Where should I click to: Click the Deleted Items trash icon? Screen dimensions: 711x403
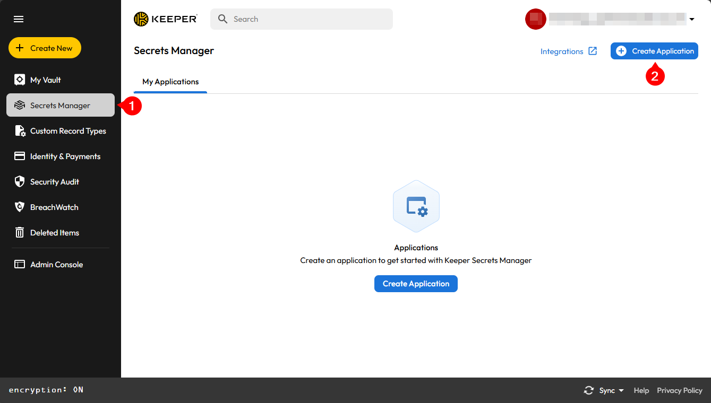(20, 233)
